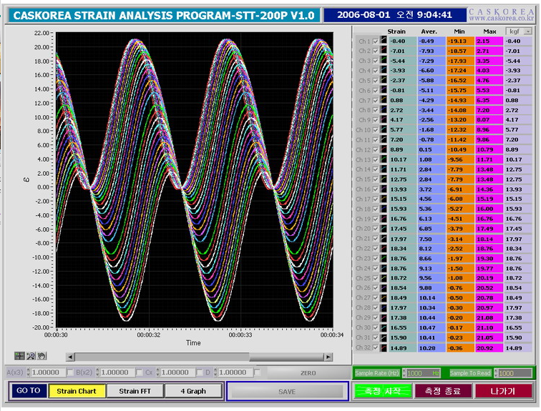Open the Ch 6 plot style icon

coord(384,90)
